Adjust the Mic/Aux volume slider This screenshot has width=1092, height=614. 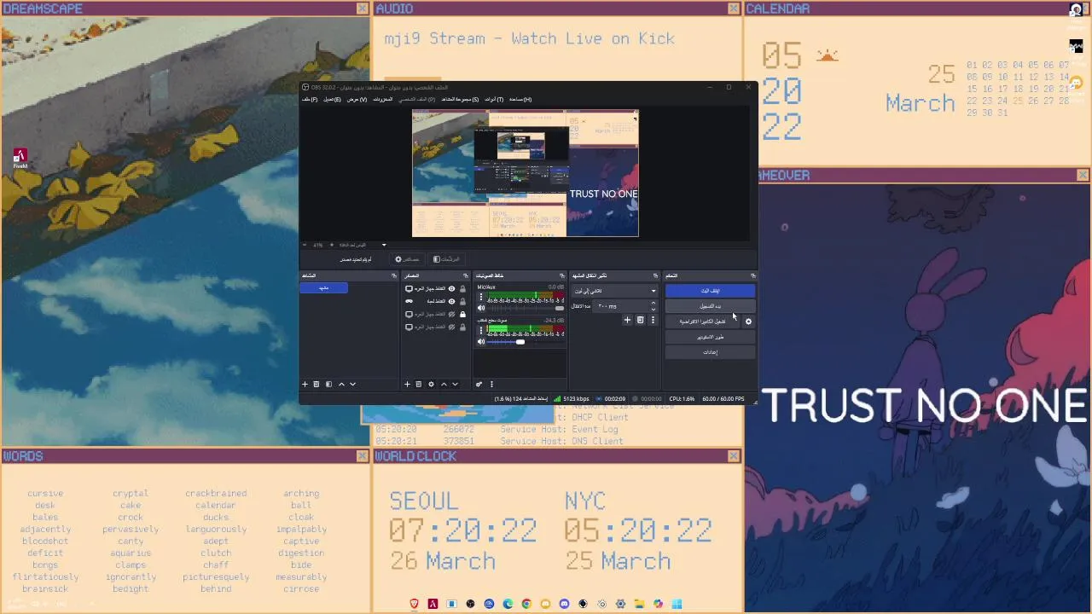click(x=526, y=308)
